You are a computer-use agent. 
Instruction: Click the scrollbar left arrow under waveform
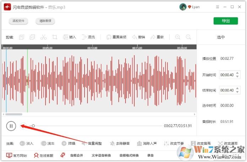[4, 114]
